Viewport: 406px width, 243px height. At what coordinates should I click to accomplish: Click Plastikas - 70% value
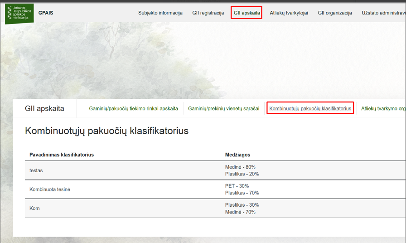click(x=242, y=193)
